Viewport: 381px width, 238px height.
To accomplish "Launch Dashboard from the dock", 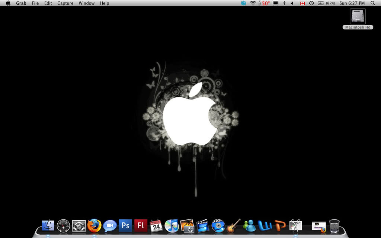I will click(x=63, y=226).
